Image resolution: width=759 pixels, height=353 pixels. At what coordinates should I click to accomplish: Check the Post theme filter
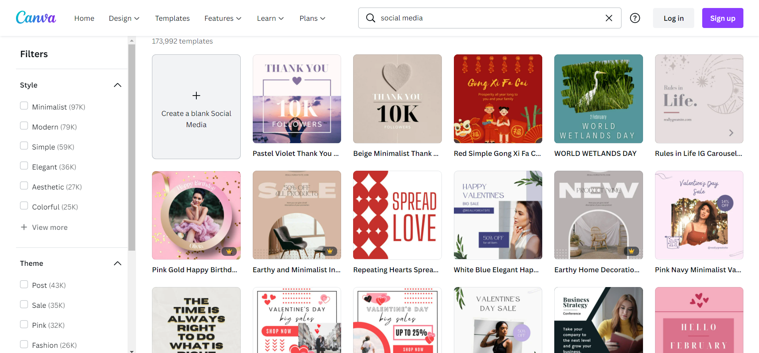(24, 284)
